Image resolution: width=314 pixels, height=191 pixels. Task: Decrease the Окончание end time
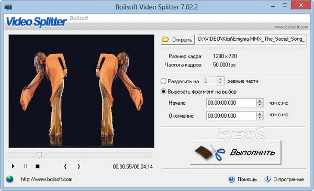pos(260,118)
